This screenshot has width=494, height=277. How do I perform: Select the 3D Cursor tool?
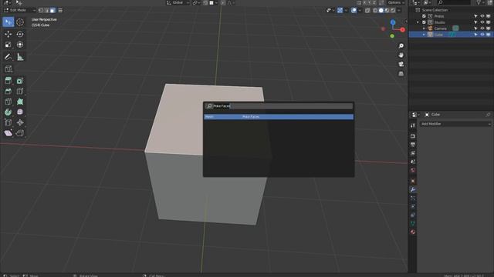20,22
